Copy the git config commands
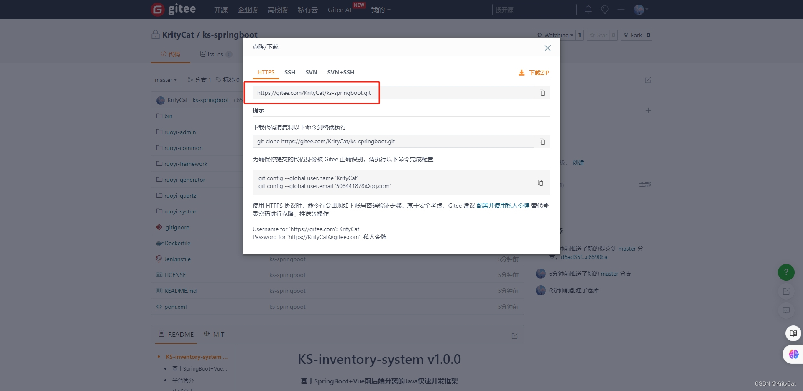Screen dimensions: 803x391 [540, 183]
